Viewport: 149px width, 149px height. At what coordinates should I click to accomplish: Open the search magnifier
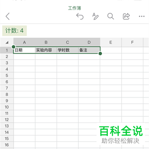pos(111,16)
